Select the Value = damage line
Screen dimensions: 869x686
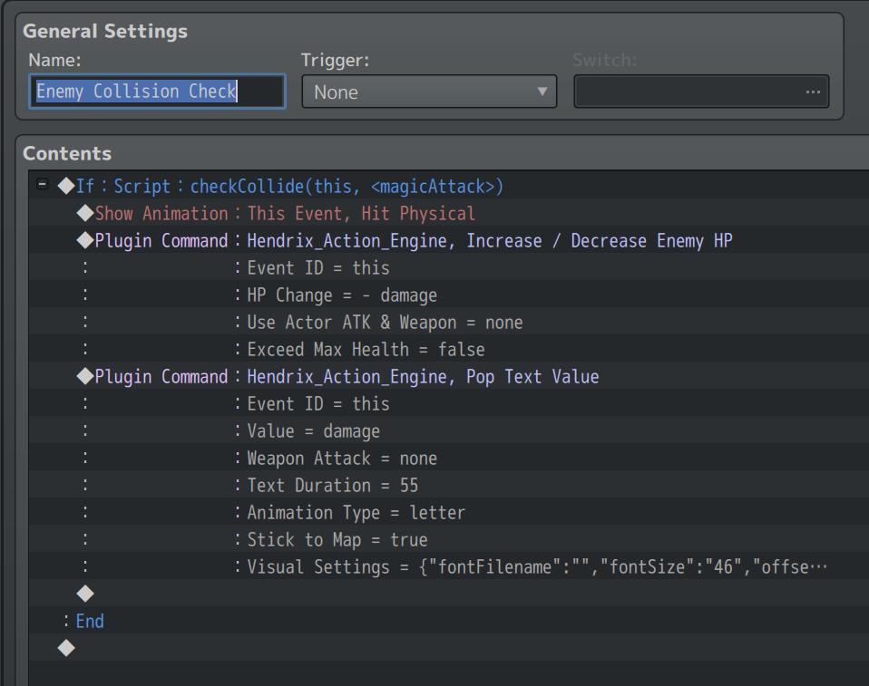pos(449,430)
